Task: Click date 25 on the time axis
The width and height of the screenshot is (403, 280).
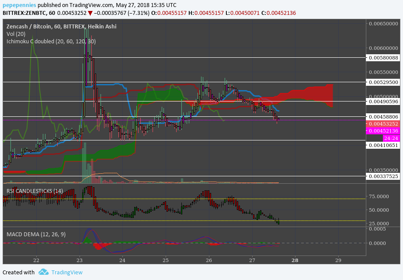Action: pyautogui.click(x=166, y=260)
